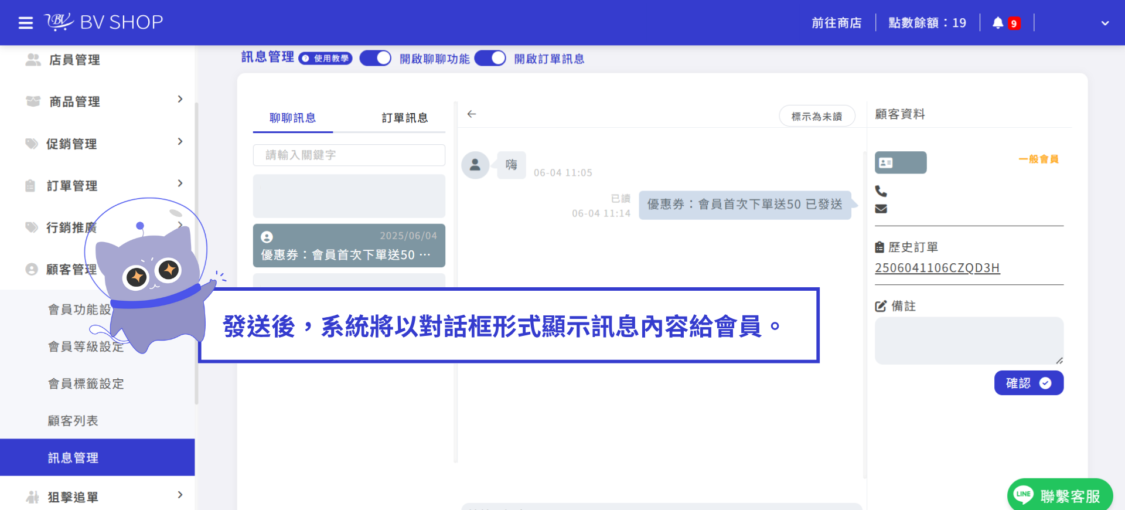1125x510 pixels.
Task: Click the 優惠券 已發送 message bubble
Action: [745, 205]
